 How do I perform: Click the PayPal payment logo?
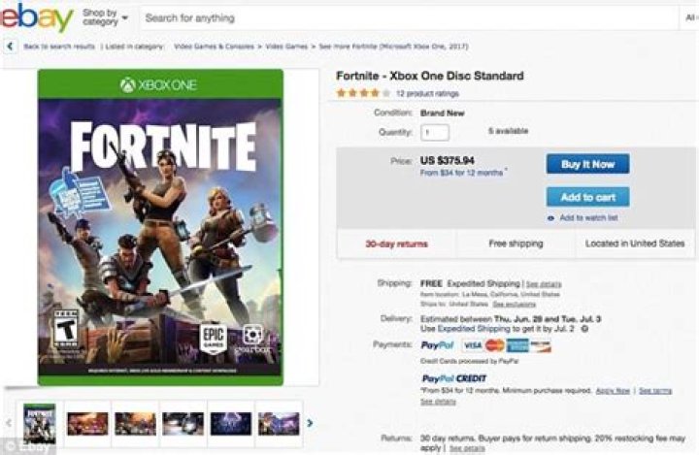440,345
